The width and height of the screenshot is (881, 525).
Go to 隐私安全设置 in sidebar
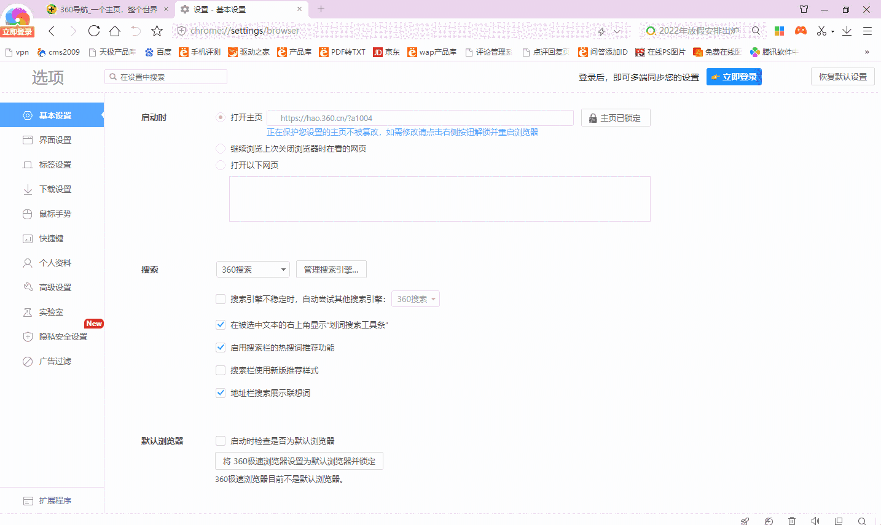pyautogui.click(x=63, y=336)
